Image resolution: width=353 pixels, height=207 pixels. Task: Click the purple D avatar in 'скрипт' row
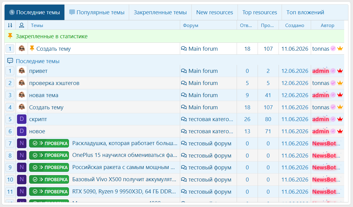tap(22, 119)
